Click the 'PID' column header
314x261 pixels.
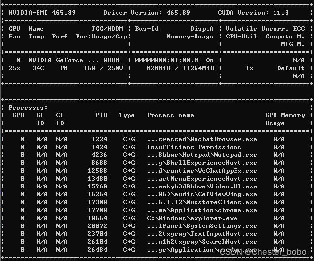click(x=101, y=115)
